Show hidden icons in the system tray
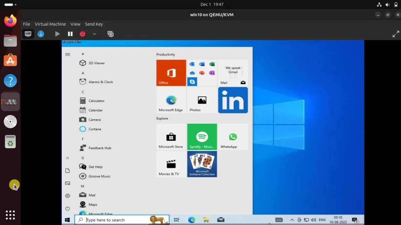 point(292,220)
